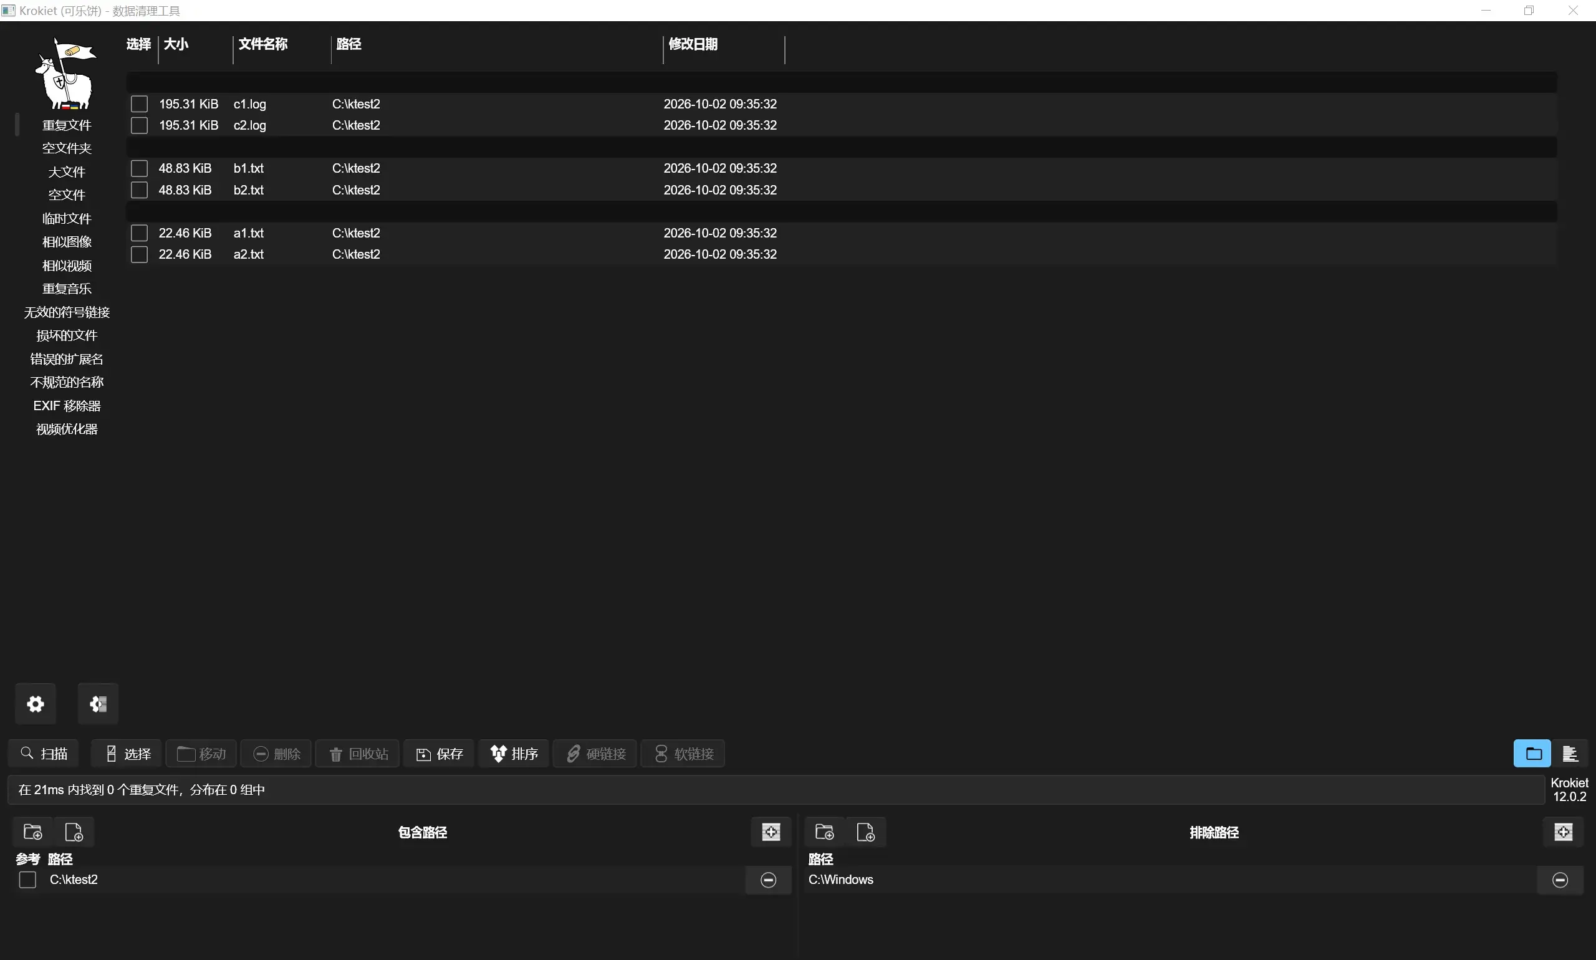This screenshot has height=960, width=1596.
Task: Open the settings gear icon
Action: tap(36, 704)
